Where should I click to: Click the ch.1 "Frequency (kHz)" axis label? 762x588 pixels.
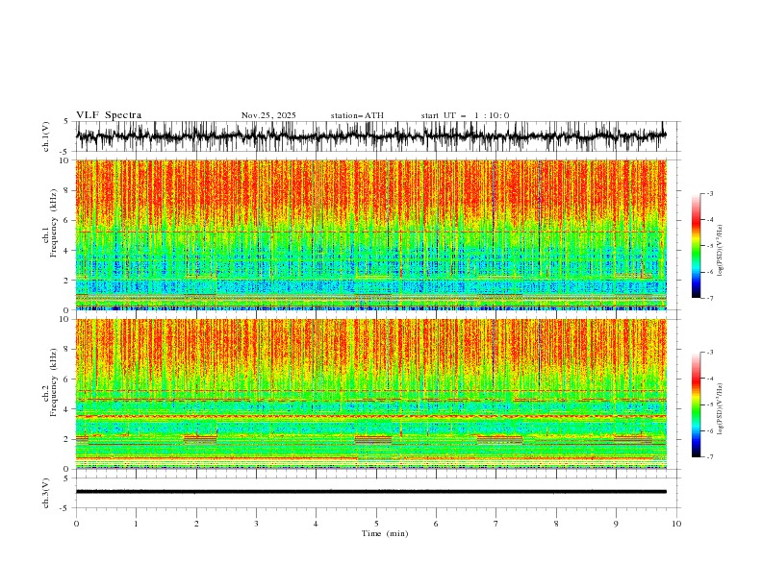click(53, 224)
